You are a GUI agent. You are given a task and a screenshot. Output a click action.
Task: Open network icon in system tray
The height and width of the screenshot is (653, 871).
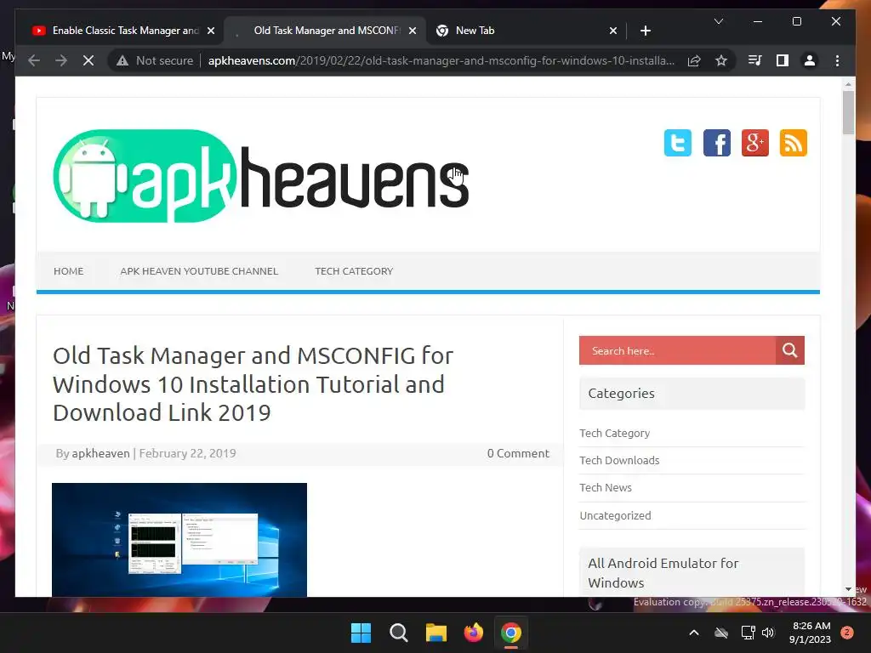click(x=748, y=633)
